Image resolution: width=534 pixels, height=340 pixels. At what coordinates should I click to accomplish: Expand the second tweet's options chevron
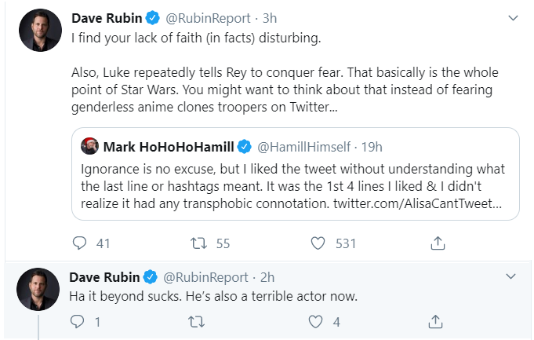[x=512, y=276]
